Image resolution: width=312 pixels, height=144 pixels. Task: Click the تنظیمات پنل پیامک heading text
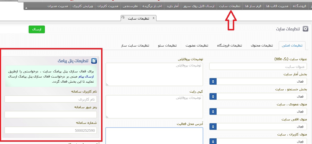pos(73,61)
